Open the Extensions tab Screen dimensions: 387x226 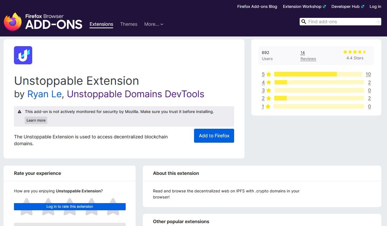point(101,24)
